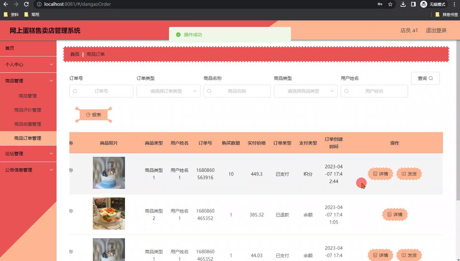Expand the 论坛管理 sidebar menu
Viewport: 460px width, 261px height.
point(28,154)
